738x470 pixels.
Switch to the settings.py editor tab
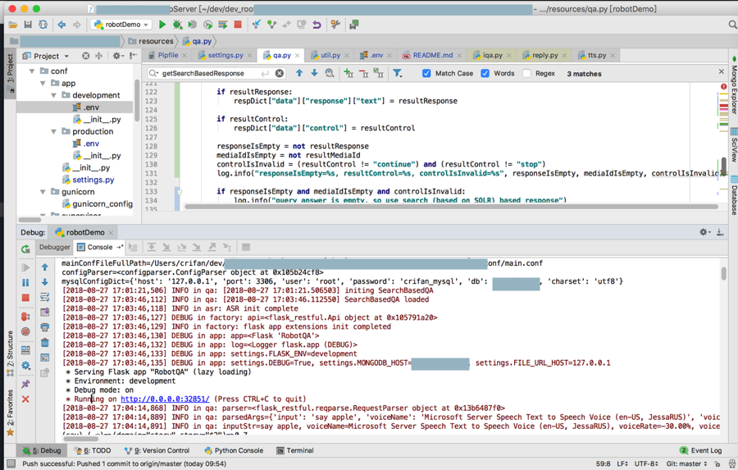[225, 56]
